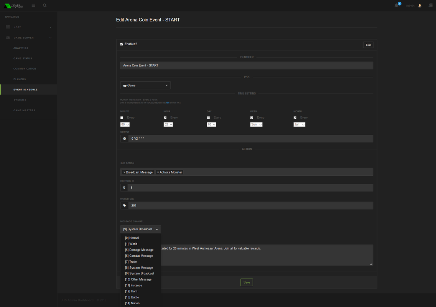This screenshot has width=436, height=307.
Task: Focus the World Tag field
Action: click(251, 205)
